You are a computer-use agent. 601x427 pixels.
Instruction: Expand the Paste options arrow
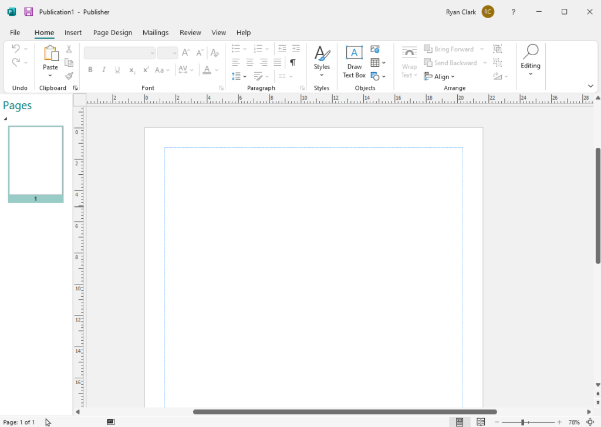tap(50, 76)
